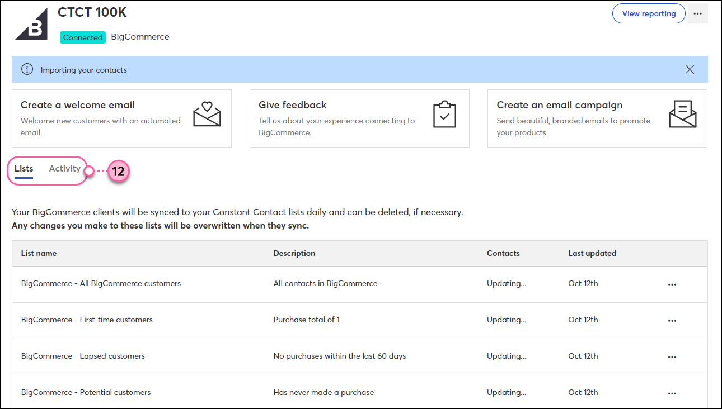The image size is (722, 409).
Task: Click the heart envelope welcome email icon
Action: pyautogui.click(x=207, y=114)
